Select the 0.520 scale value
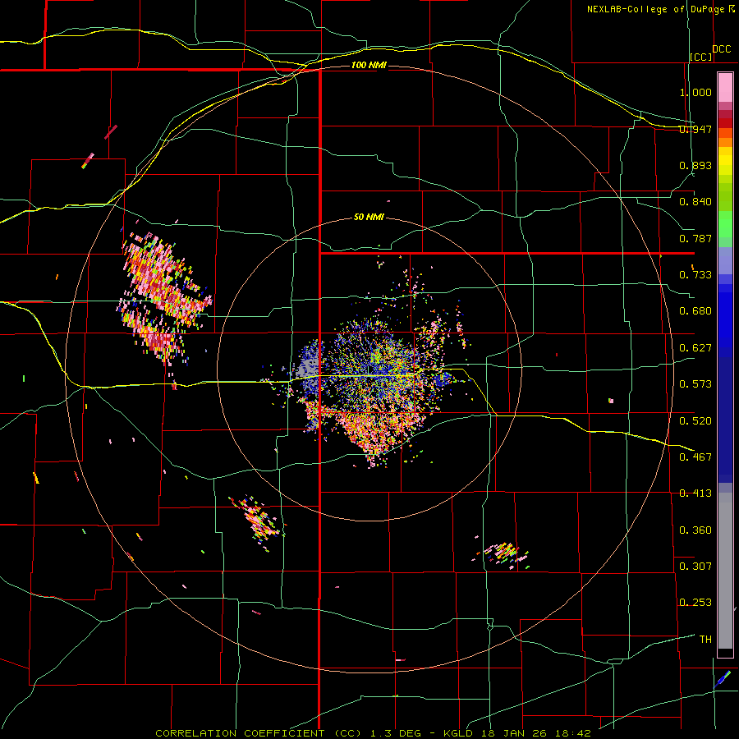The image size is (739, 739). click(695, 421)
